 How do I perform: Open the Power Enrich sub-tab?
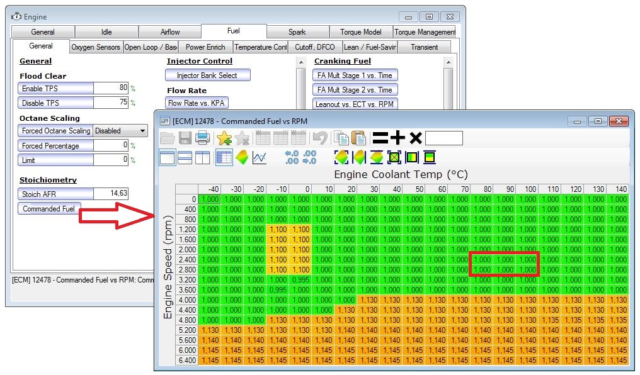point(205,47)
